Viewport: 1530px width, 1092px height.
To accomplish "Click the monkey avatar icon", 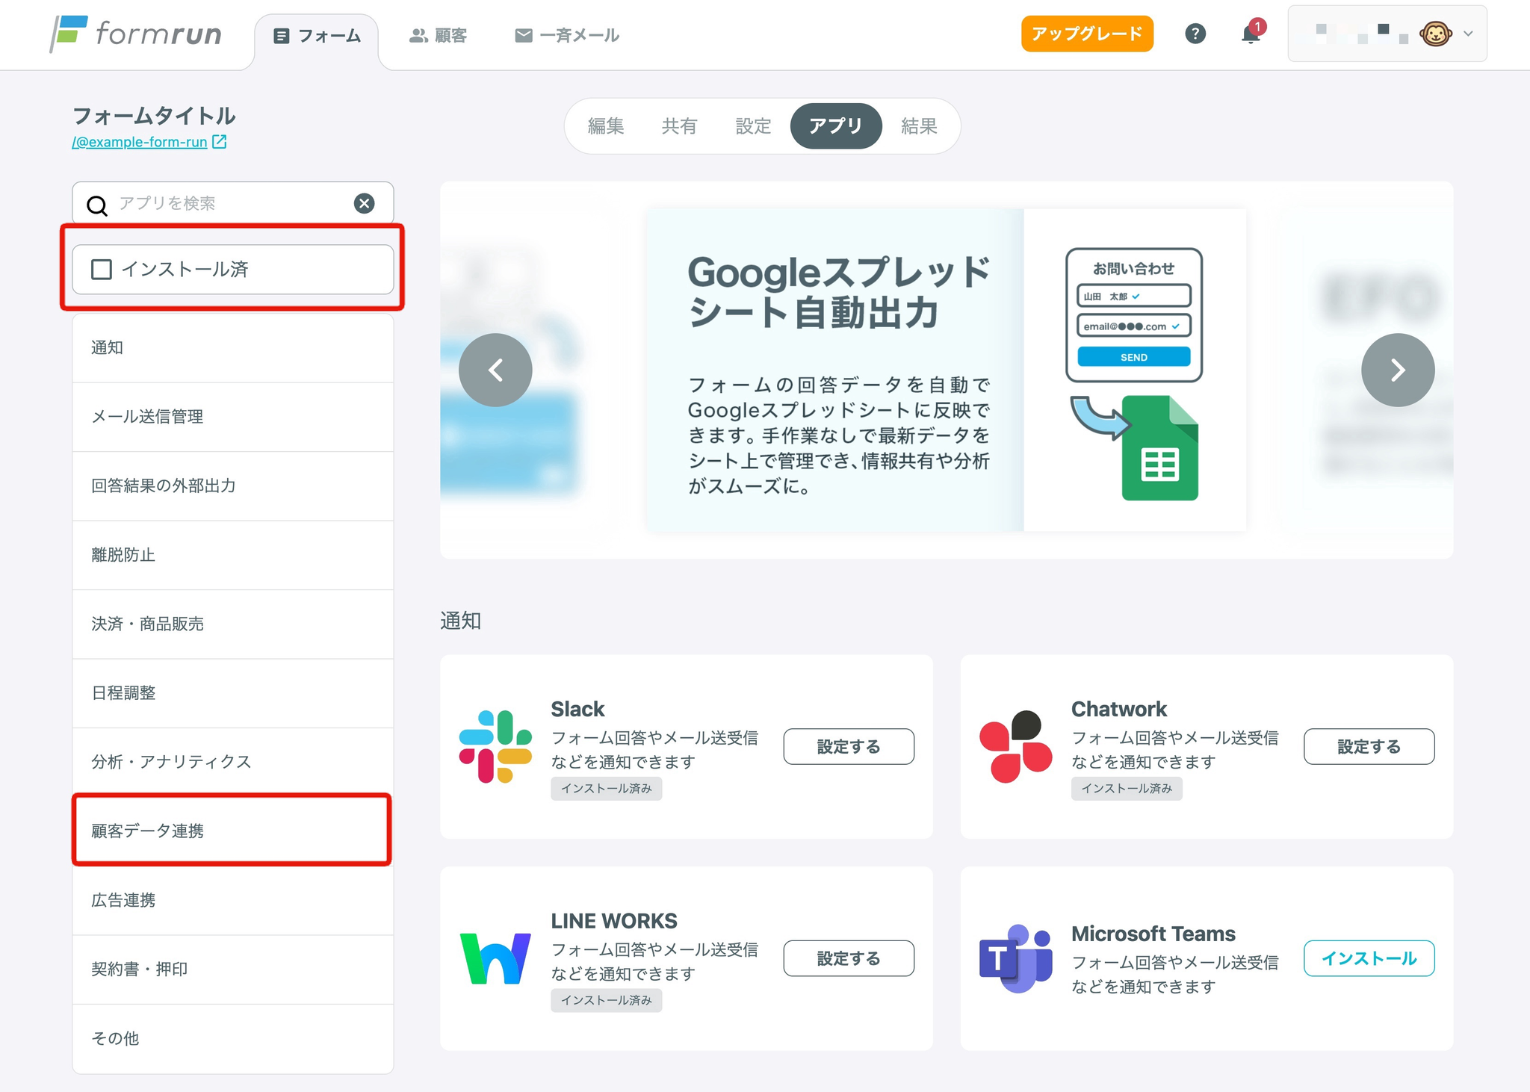I will click(x=1436, y=34).
